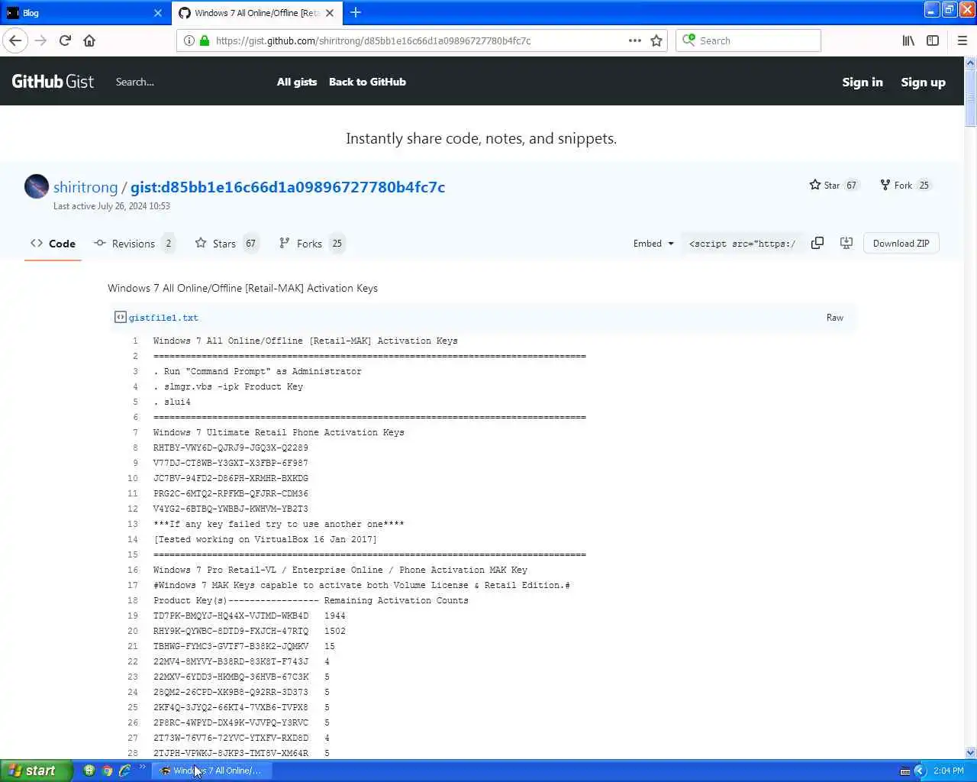Click the GitHub Gist logo

[53, 82]
